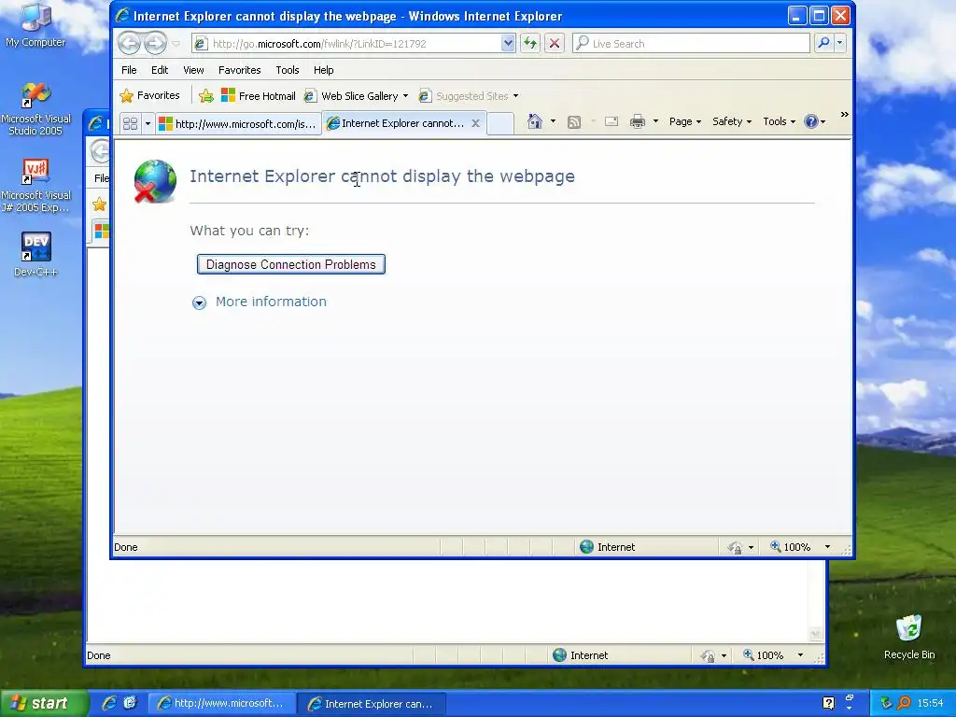The height and width of the screenshot is (717, 956).
Task: Expand the address bar history dropdown
Action: (508, 43)
